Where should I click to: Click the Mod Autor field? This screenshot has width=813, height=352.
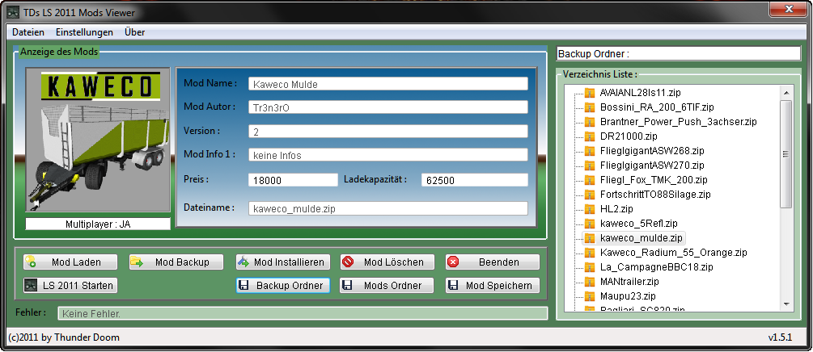pyautogui.click(x=387, y=107)
